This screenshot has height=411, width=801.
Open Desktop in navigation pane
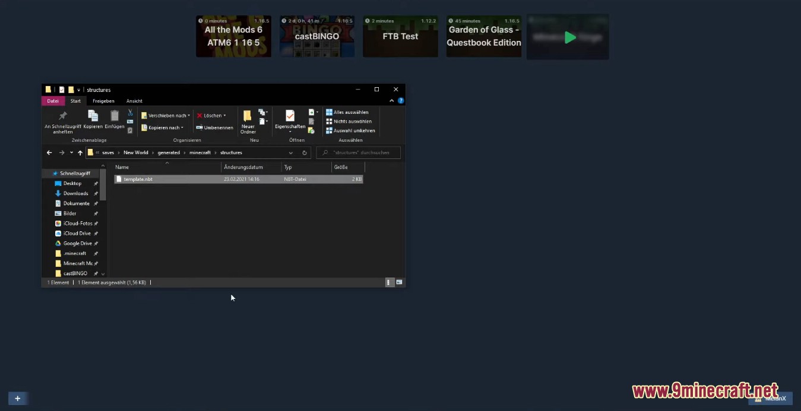[72, 183]
